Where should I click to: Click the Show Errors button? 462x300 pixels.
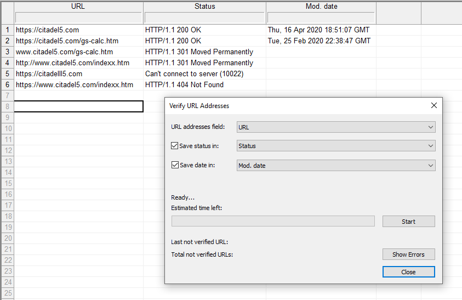[408, 254]
